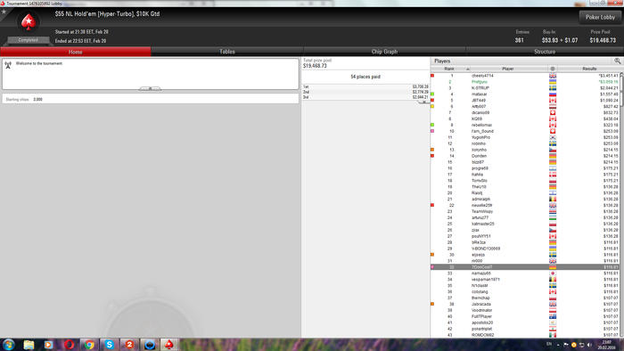This screenshot has height=351, width=624.
Task: Open Opera browser from taskbar
Action: point(70,345)
